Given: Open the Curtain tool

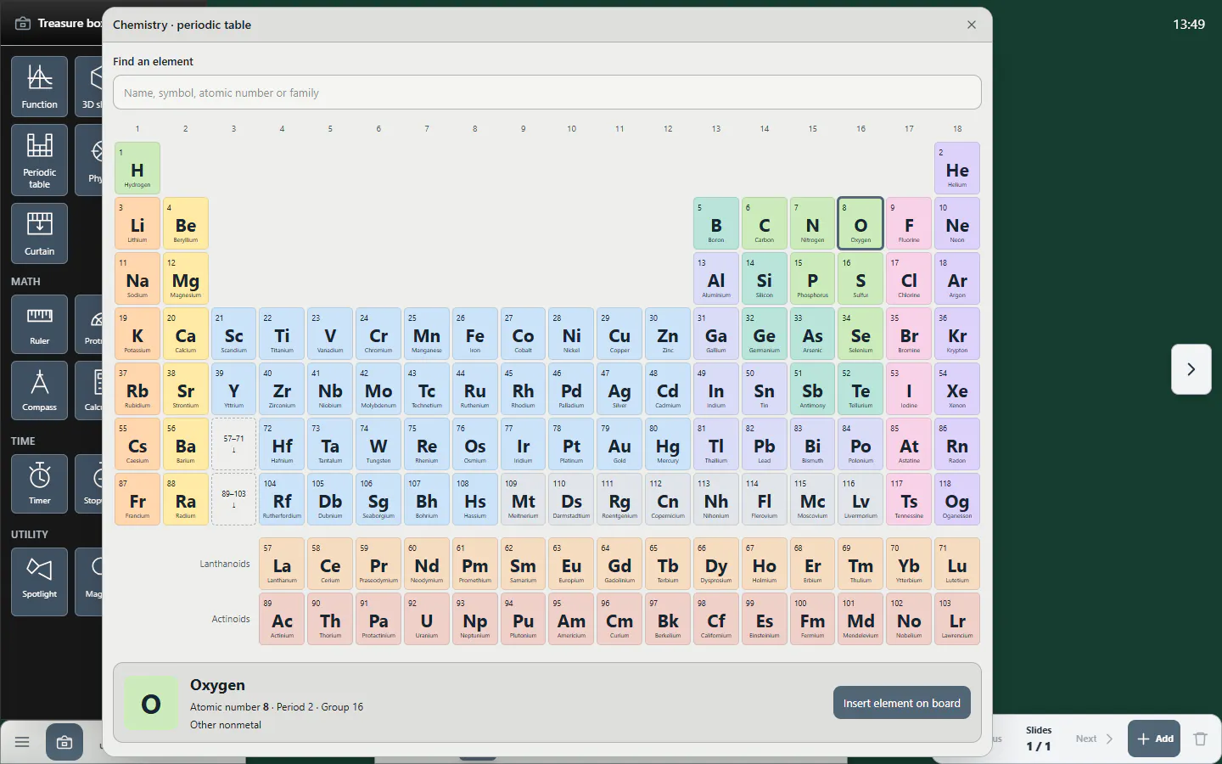Looking at the screenshot, I should point(40,233).
